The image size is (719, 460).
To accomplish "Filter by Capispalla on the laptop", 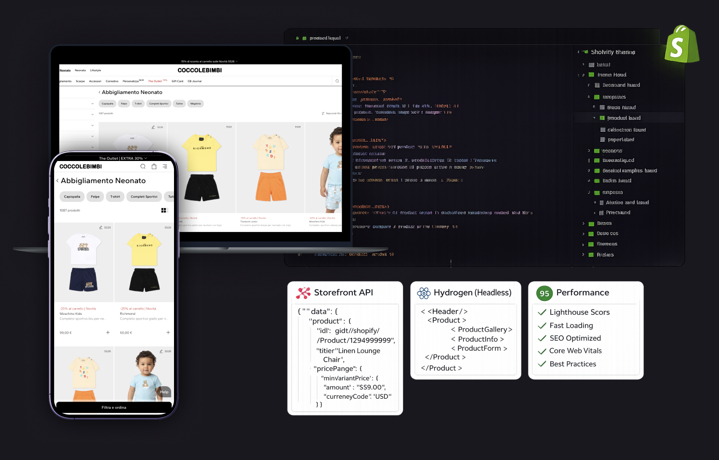I will point(107,103).
